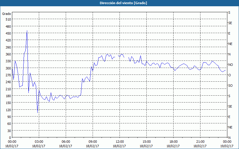
Task: Click the "N" compass label level with 360
Action: click(x=229, y=54)
